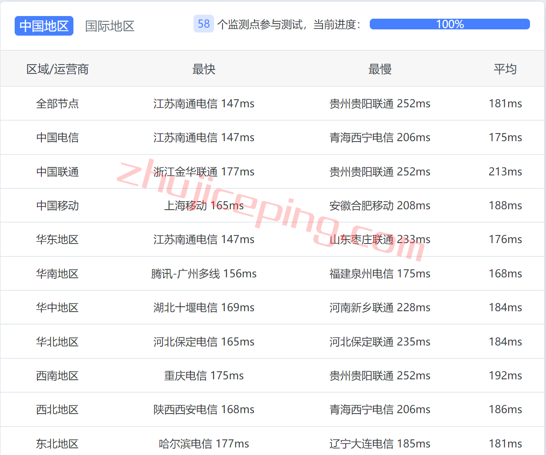The image size is (546, 455).
Task: Click the 100% progress bar
Action: click(x=450, y=24)
